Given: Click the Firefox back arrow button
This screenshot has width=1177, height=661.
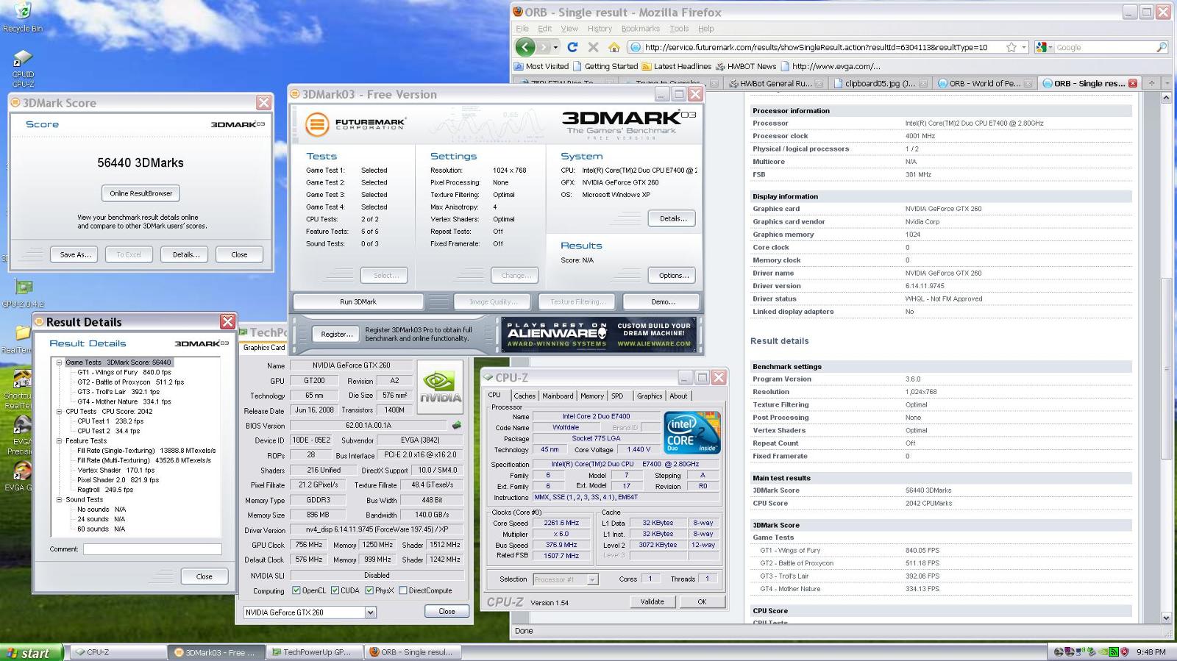Looking at the screenshot, I should pos(525,47).
